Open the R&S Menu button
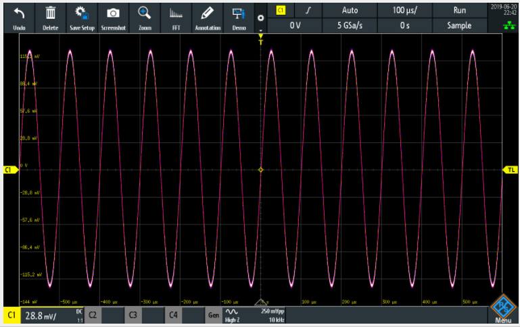The width and height of the screenshot is (520, 327). point(503,309)
